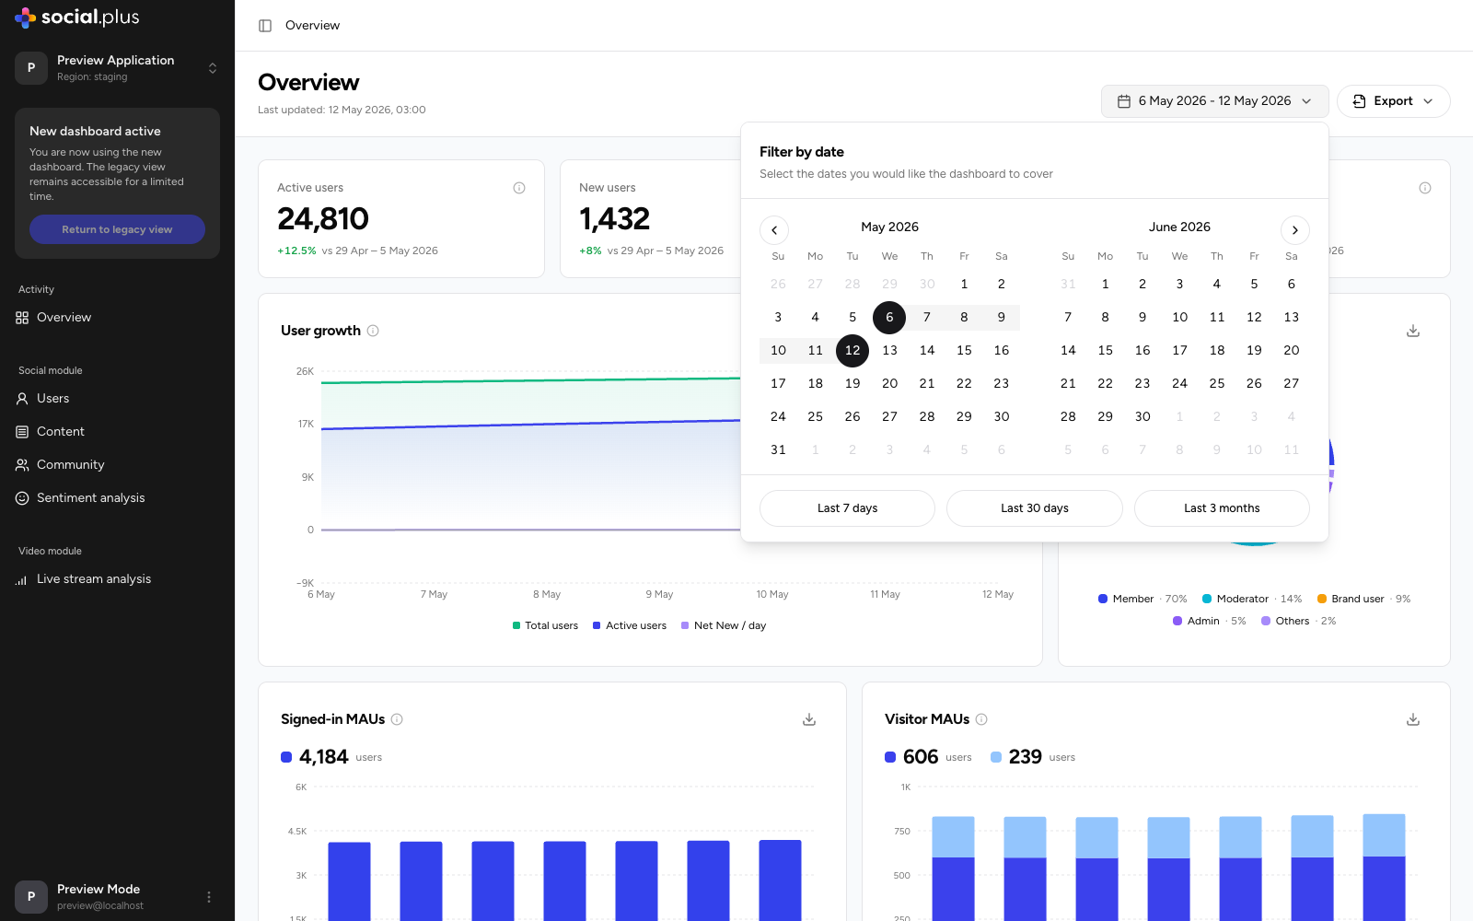Open Users page in sidebar
This screenshot has height=921, width=1473.
117,399
